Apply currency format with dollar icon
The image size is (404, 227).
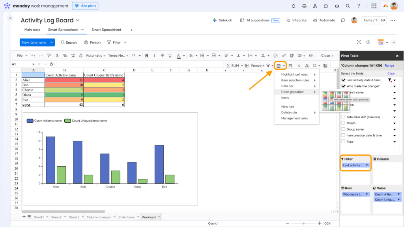click(57, 56)
